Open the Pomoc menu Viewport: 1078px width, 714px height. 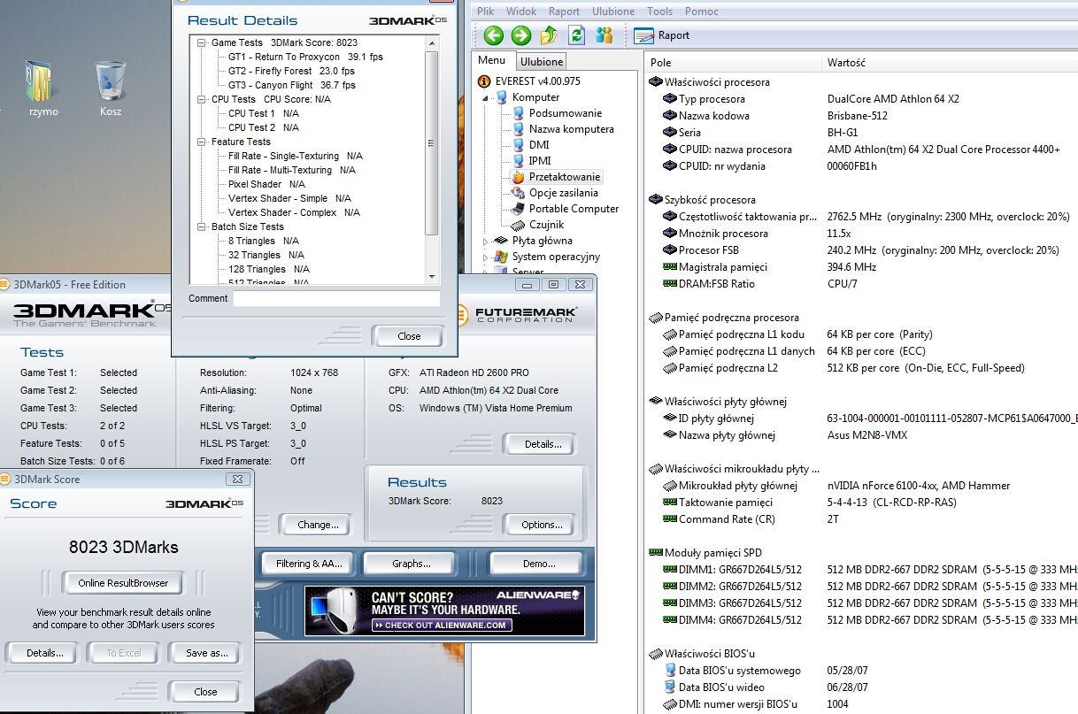702,12
